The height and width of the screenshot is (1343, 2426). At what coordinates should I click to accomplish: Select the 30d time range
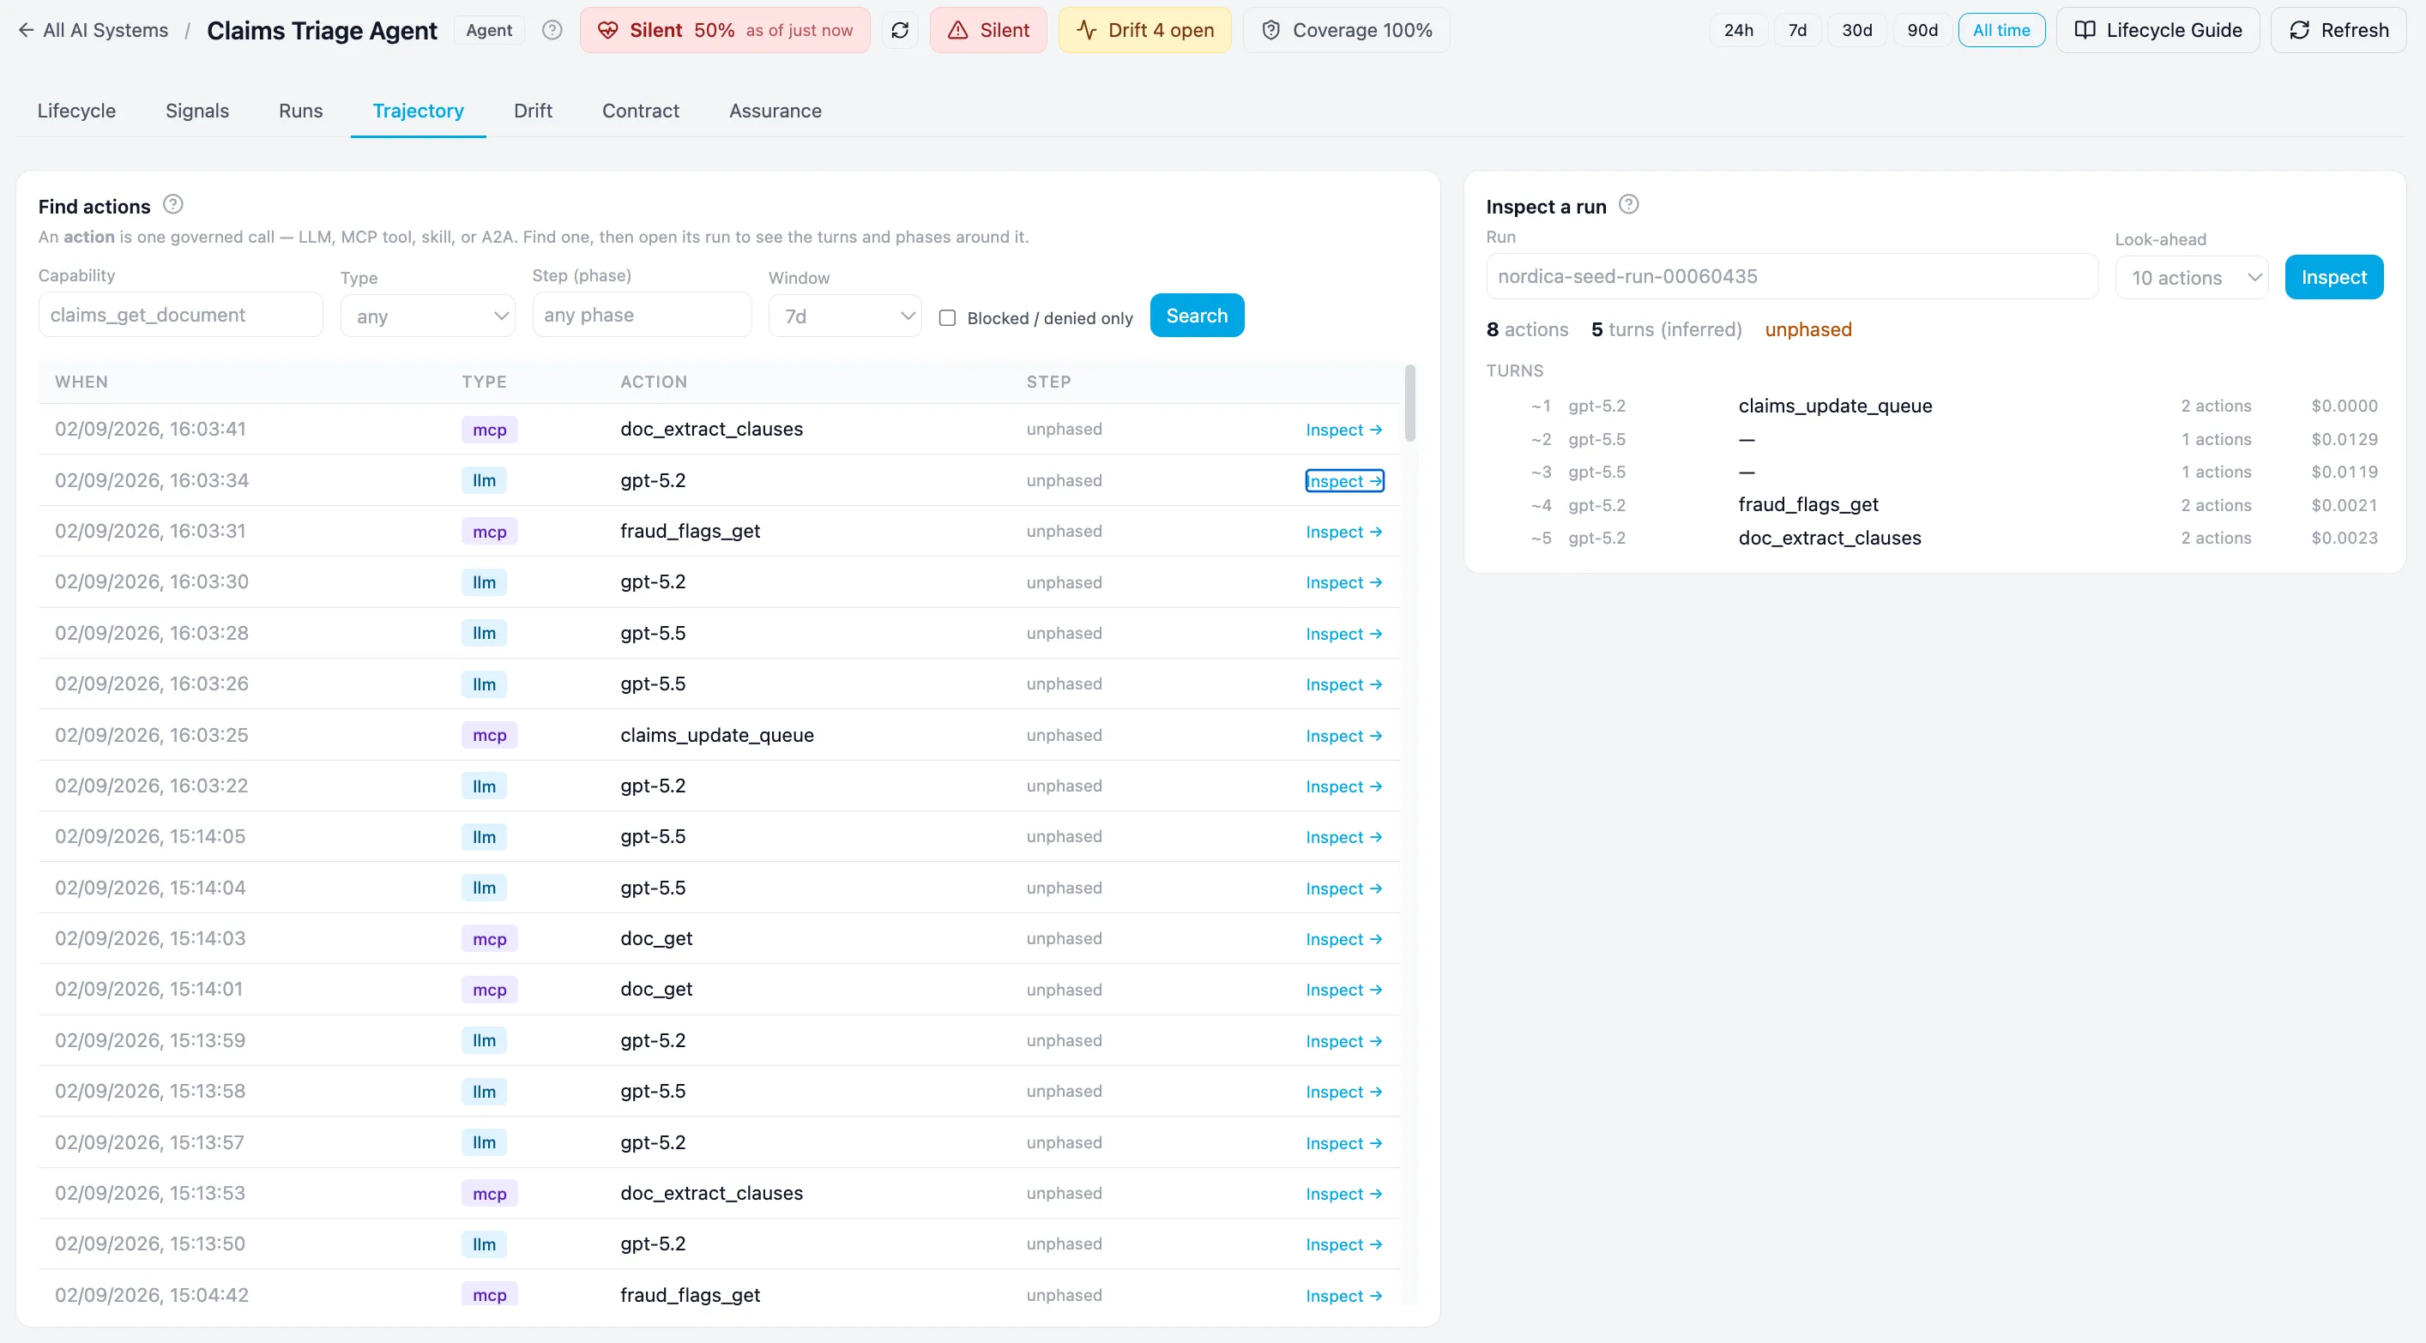(x=1856, y=30)
